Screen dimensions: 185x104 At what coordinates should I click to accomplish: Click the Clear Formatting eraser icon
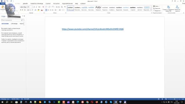pyautogui.click(x=43, y=7)
